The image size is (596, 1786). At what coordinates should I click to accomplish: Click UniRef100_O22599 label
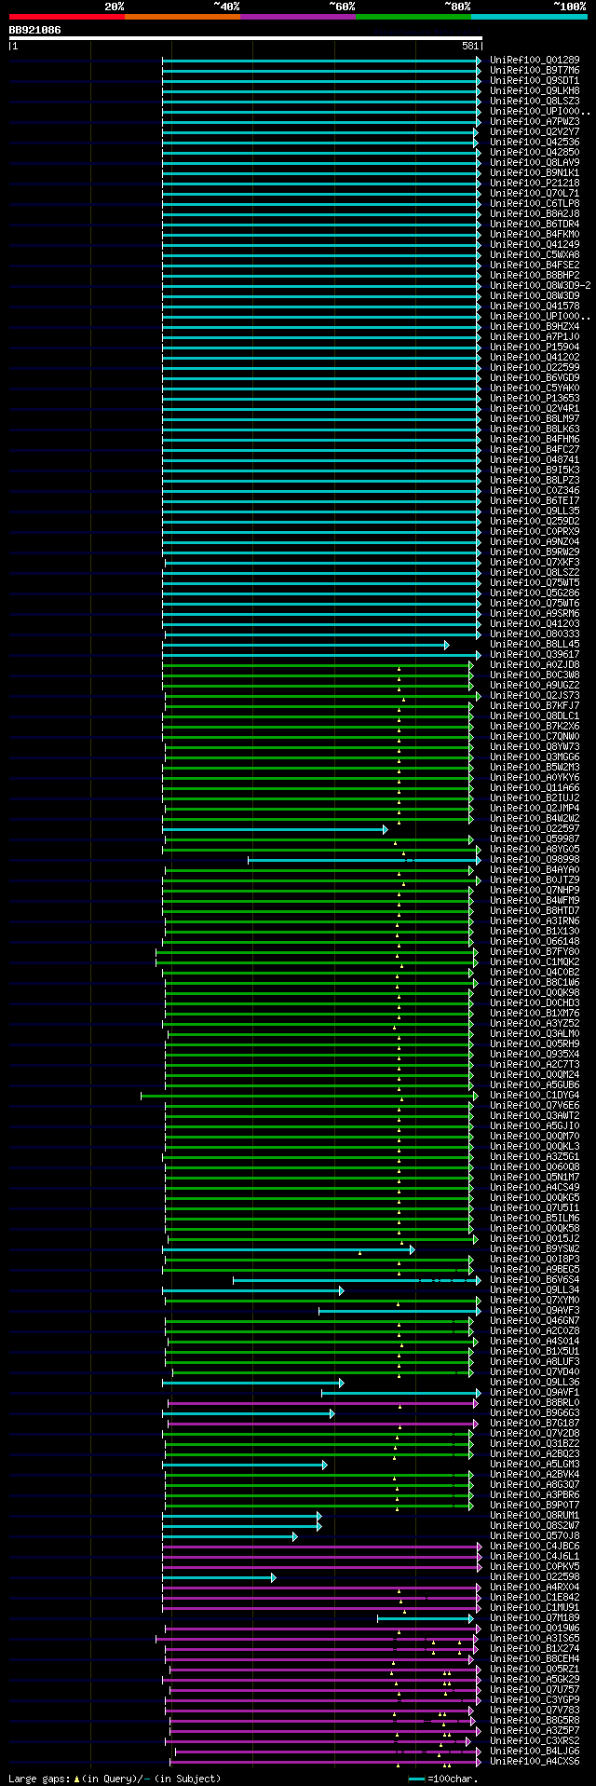tap(535, 367)
